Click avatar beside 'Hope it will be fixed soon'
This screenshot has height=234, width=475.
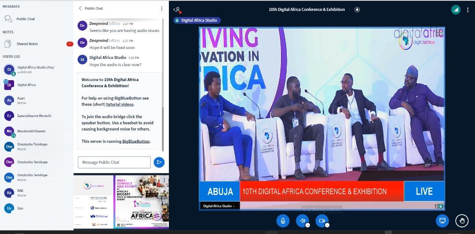(x=82, y=43)
